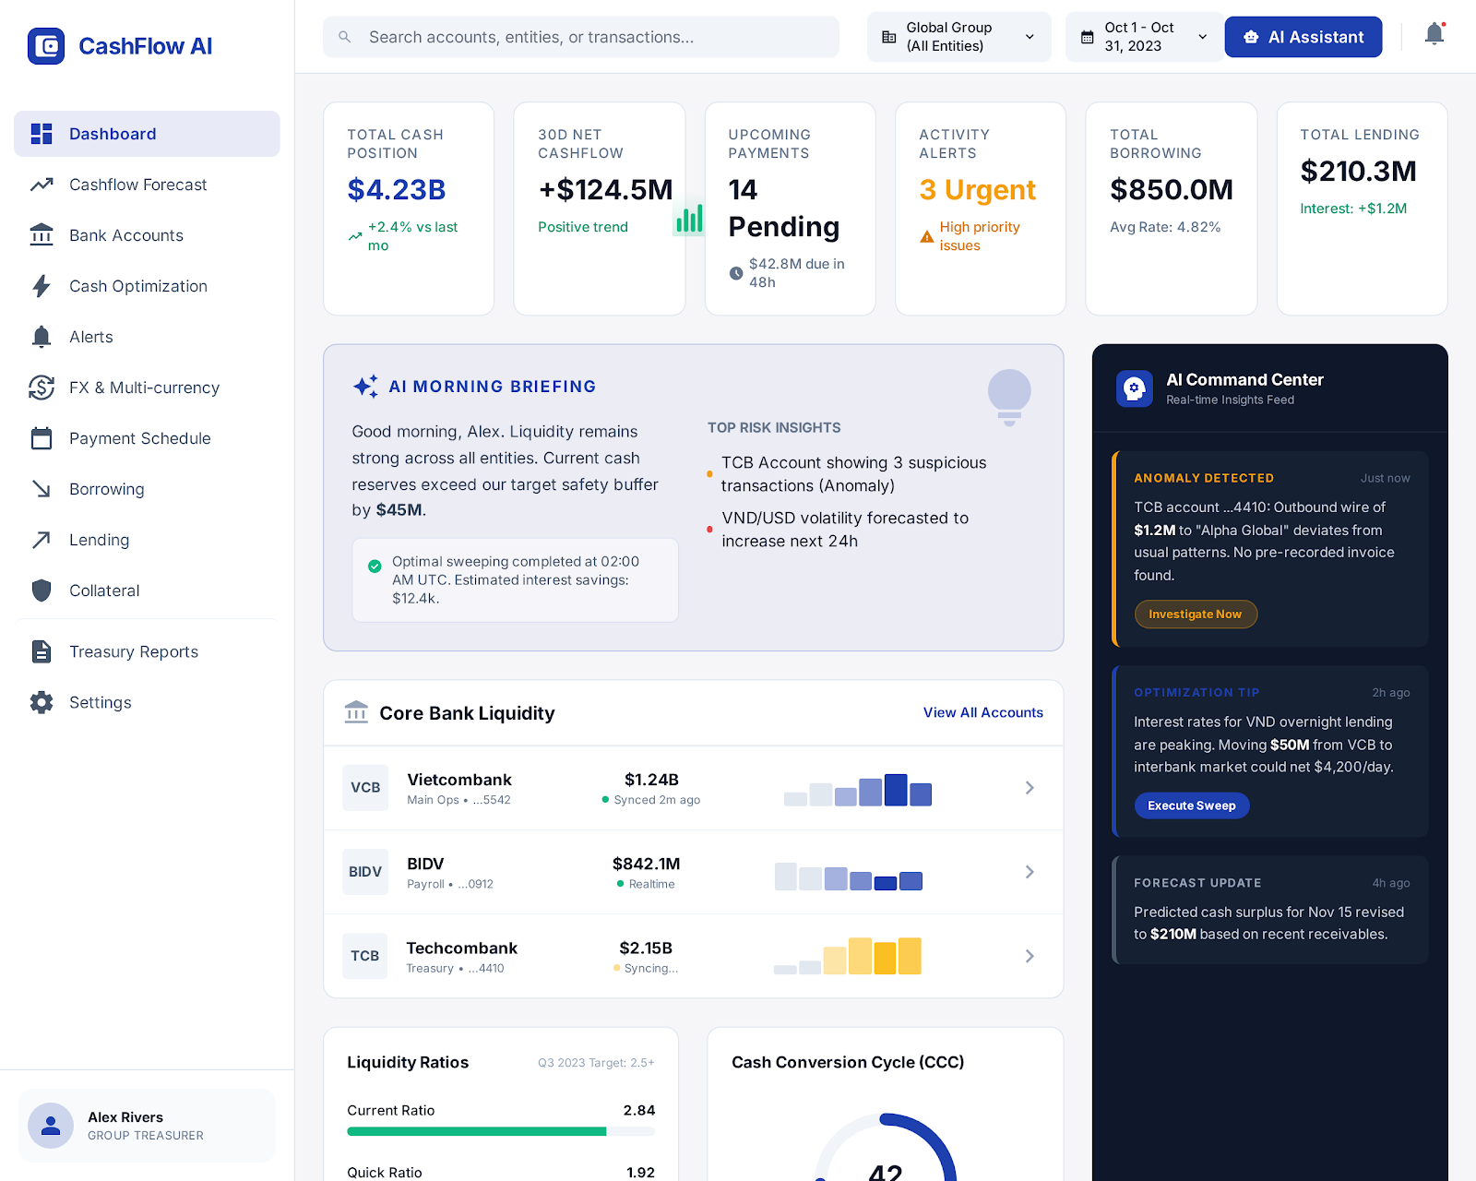Screen dimensions: 1476x1181
Task: Open FX & Multi-currency section
Action: pyautogui.click(x=147, y=388)
